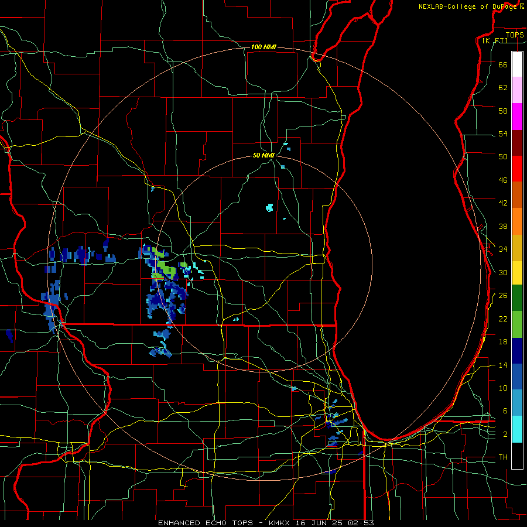527x527 pixels.
Task: Click the '50' legend scale value
Action: tap(503, 157)
